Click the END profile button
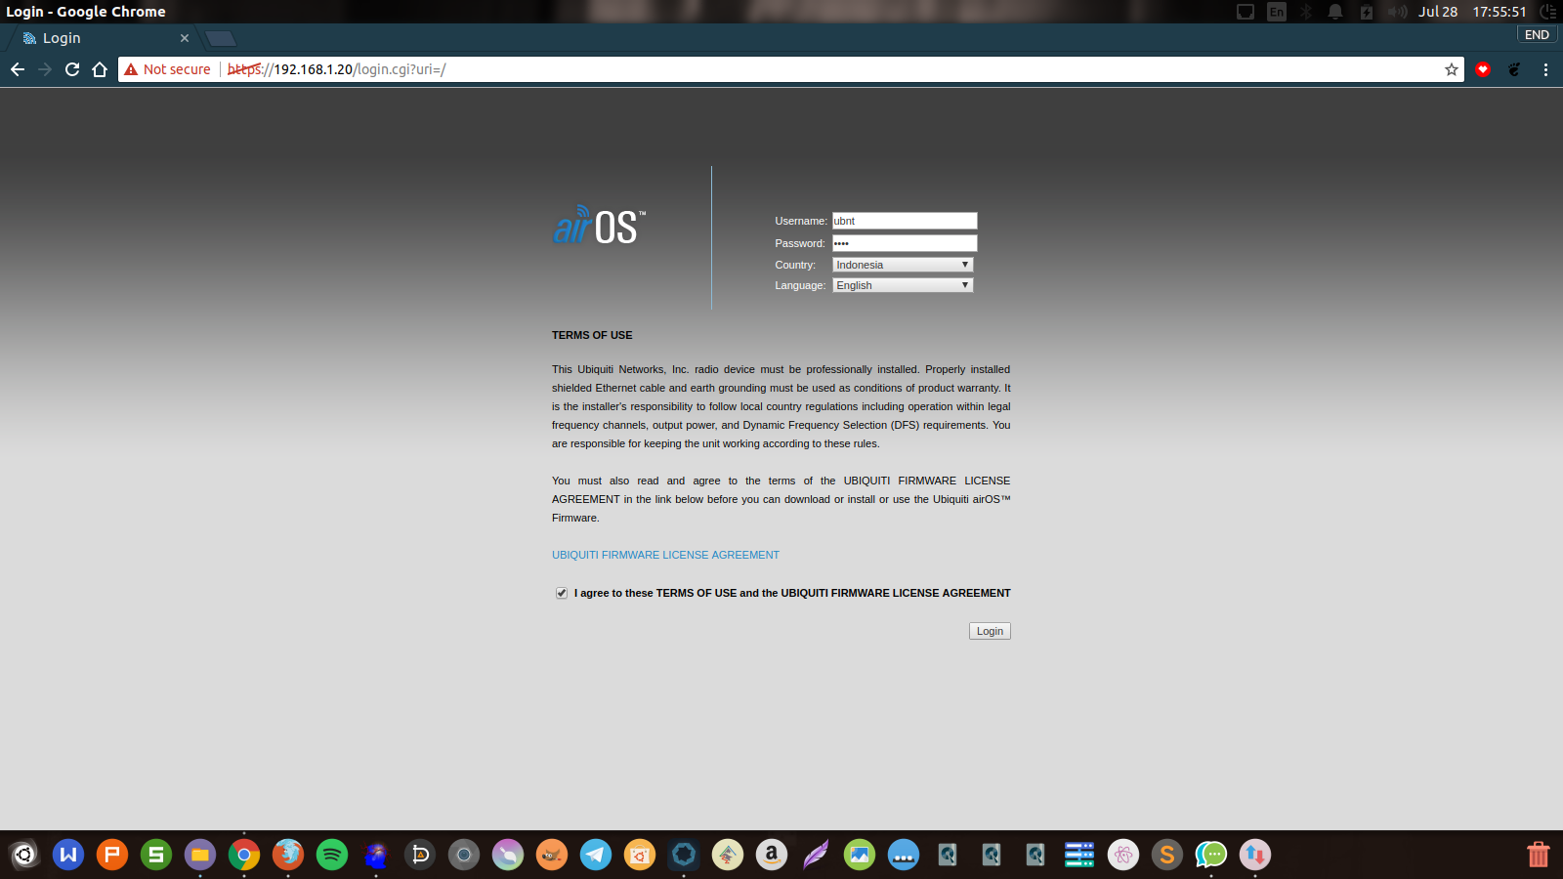Viewport: 1563px width, 879px height. point(1538,34)
